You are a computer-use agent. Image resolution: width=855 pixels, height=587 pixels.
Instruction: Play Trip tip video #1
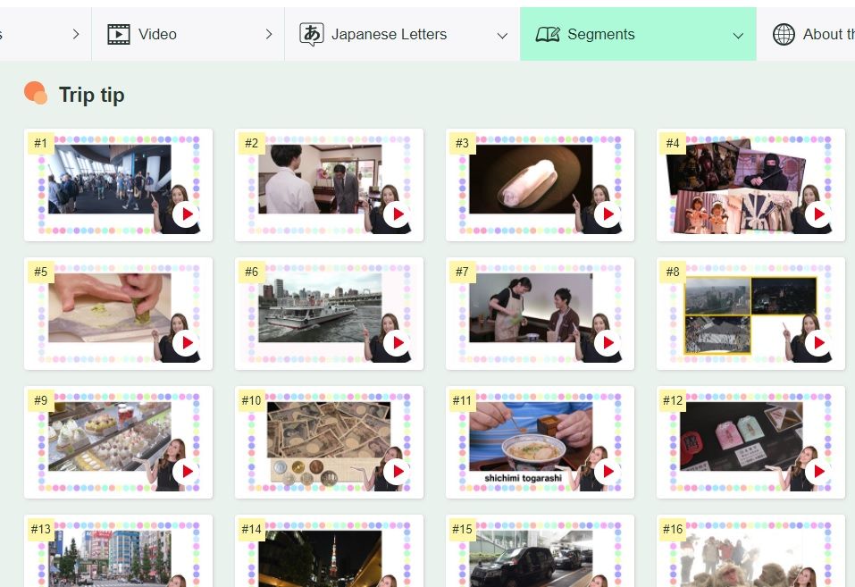click(186, 214)
